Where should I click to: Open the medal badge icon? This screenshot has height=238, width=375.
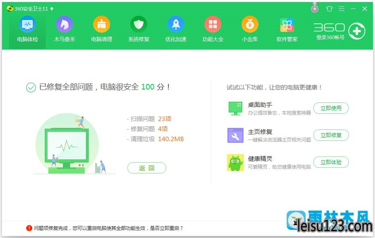[315, 8]
